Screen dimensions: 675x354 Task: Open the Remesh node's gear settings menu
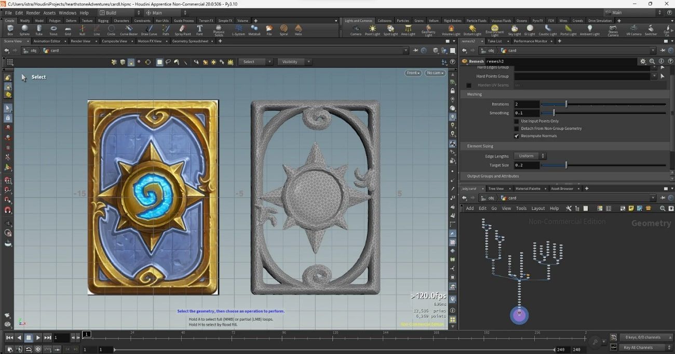click(642, 61)
